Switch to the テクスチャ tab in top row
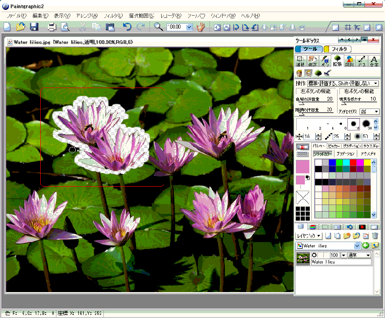 [x=371, y=146]
